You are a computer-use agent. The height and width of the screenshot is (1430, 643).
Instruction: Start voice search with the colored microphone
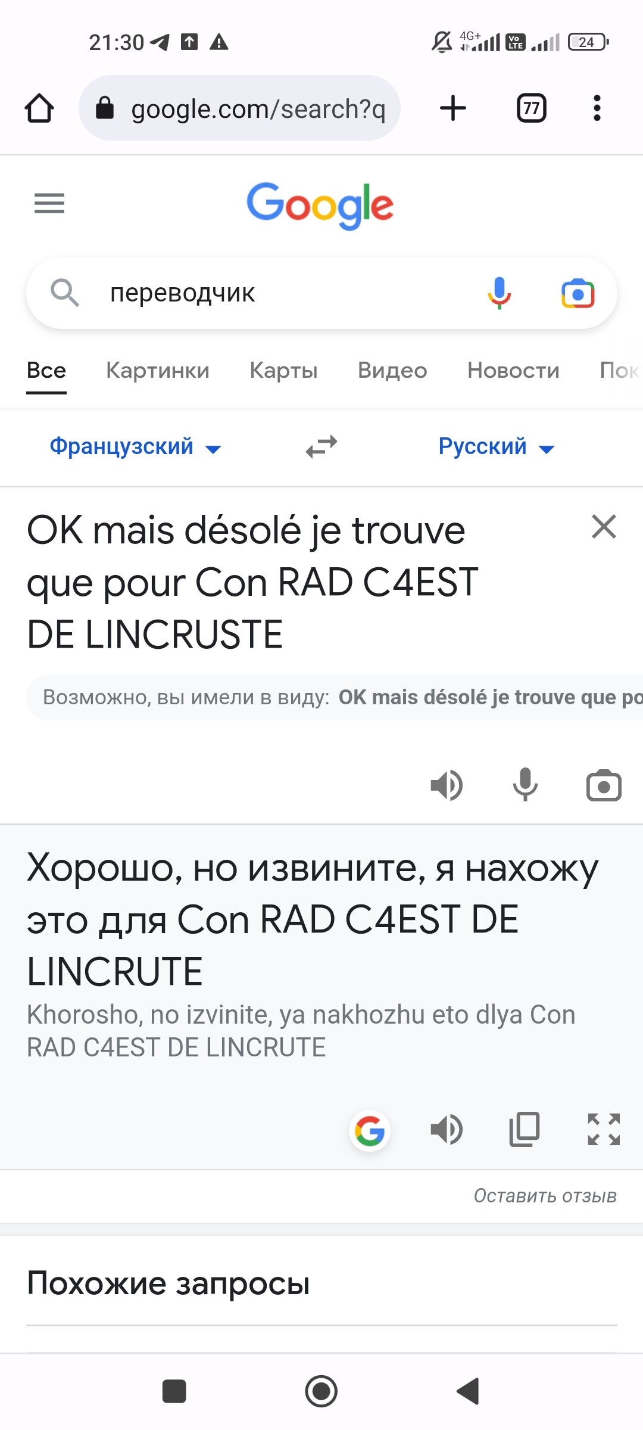(499, 293)
